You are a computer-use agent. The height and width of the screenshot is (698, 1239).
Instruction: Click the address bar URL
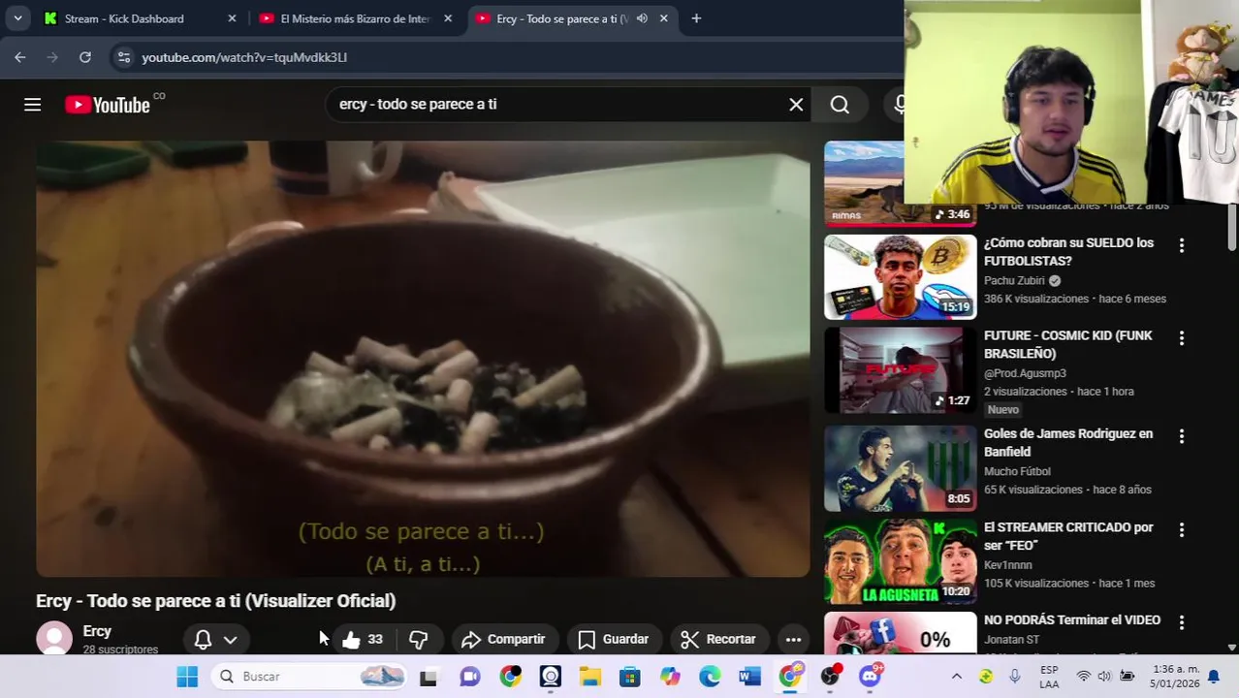click(244, 57)
